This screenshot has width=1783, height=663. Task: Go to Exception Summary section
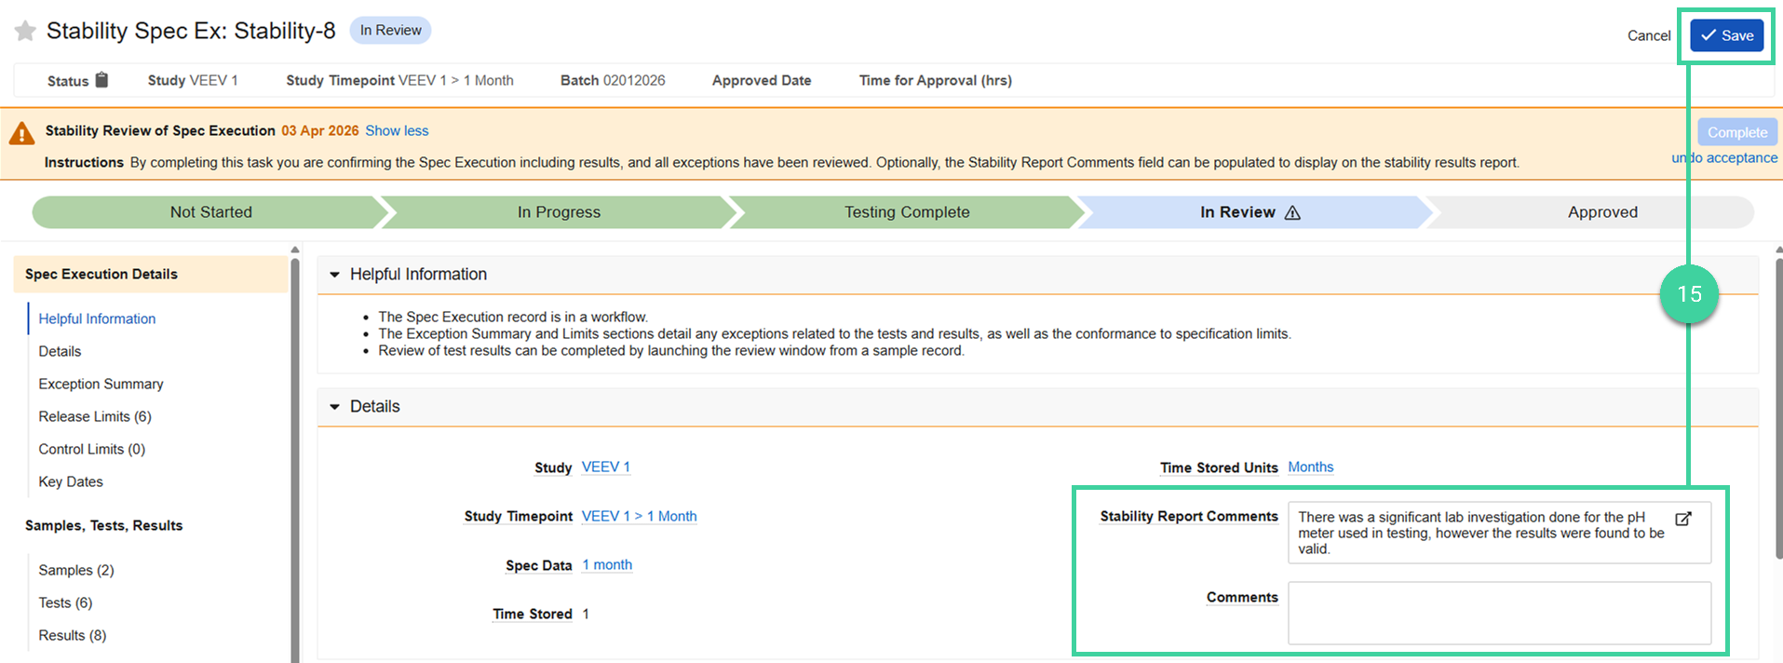click(x=101, y=384)
